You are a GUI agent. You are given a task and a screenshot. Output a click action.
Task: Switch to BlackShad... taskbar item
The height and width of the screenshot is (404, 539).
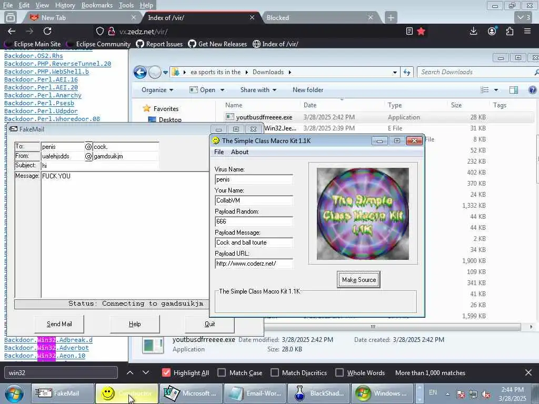317,393
